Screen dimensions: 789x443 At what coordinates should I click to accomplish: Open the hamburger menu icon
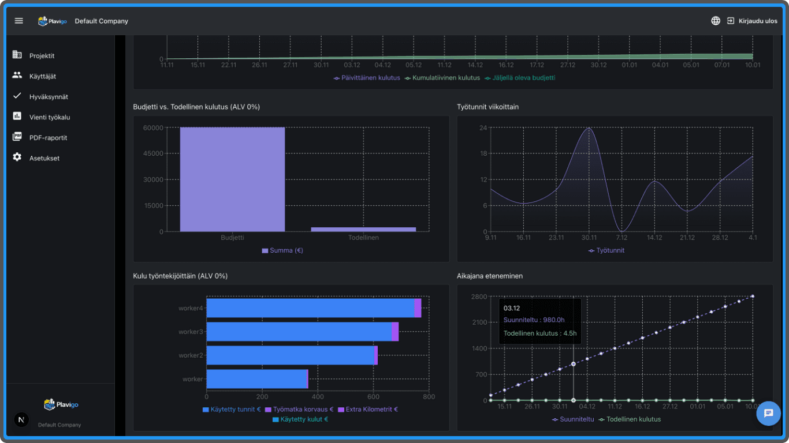pyautogui.click(x=19, y=21)
